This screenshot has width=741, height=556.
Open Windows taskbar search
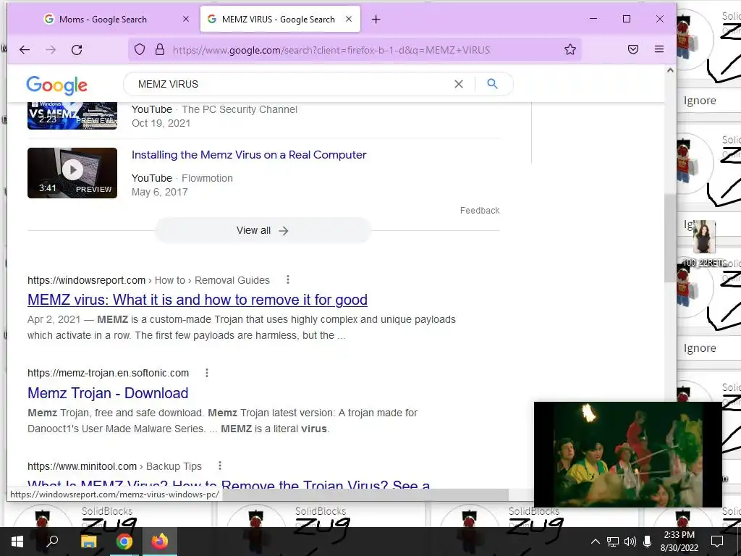pos(52,542)
